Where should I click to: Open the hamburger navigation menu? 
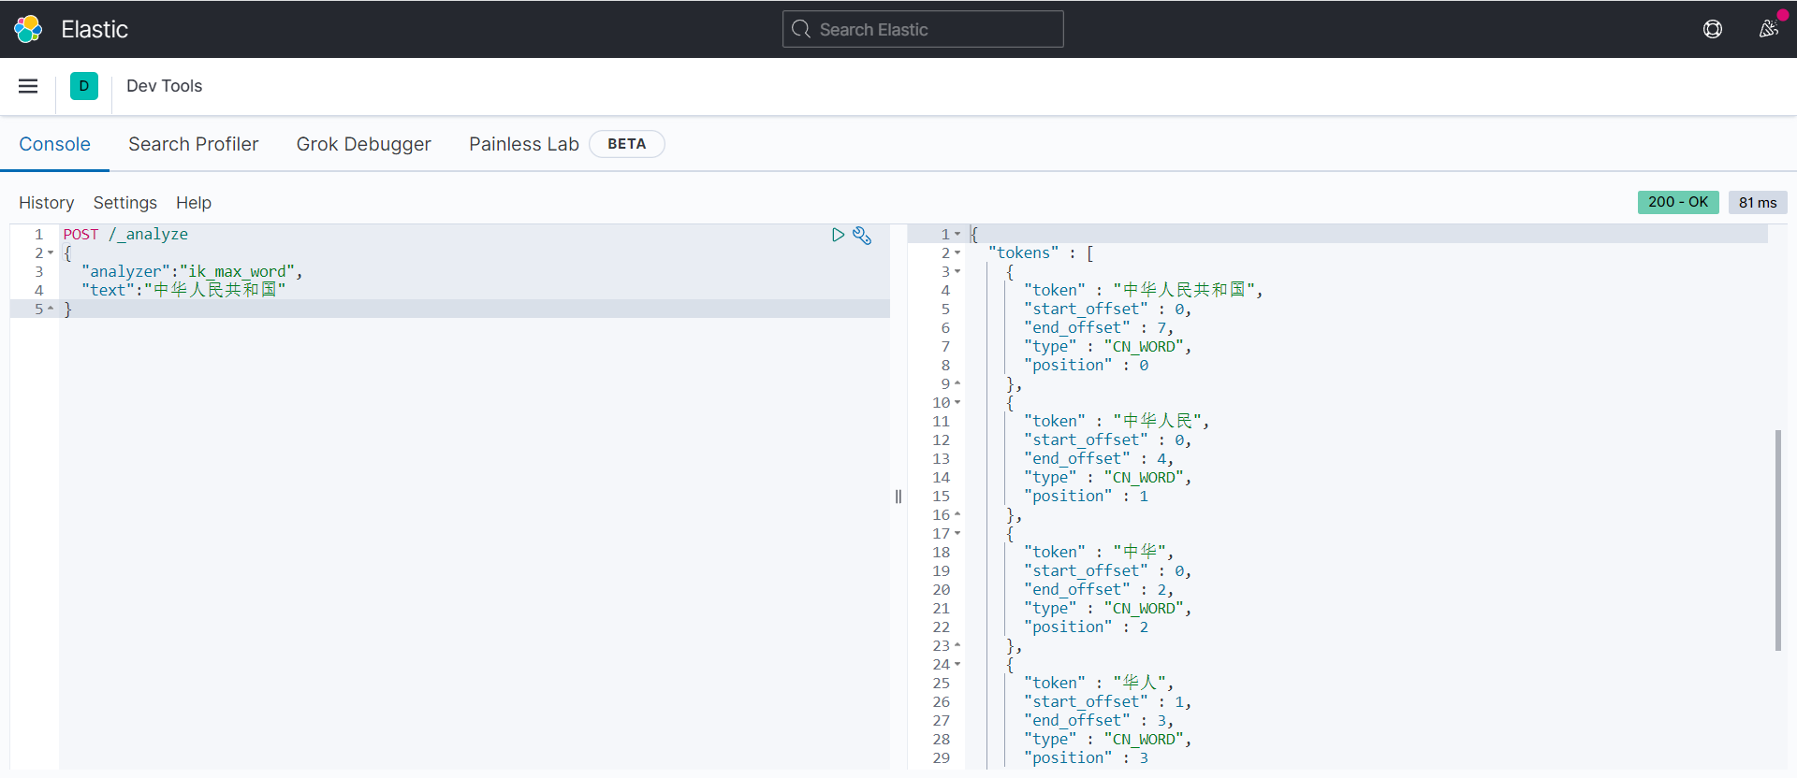click(x=28, y=86)
